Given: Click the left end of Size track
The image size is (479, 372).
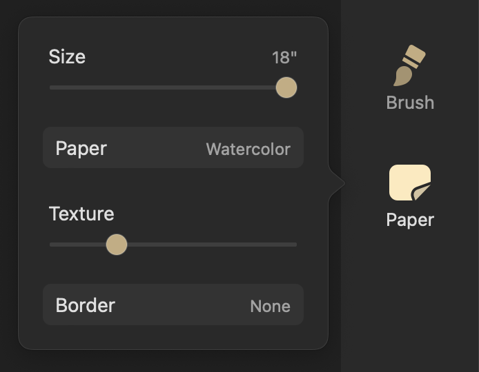Looking at the screenshot, I should tap(52, 87).
